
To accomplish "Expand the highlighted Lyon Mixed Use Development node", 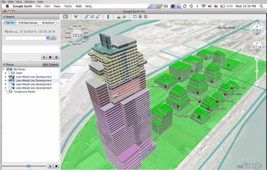I will 6,80.
